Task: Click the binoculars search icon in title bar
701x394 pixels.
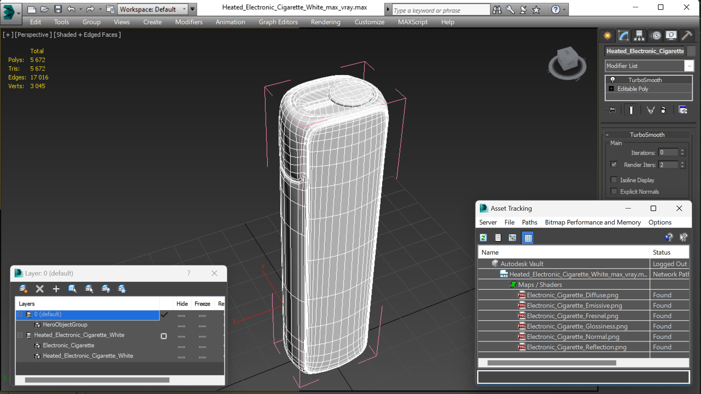Action: click(x=497, y=10)
